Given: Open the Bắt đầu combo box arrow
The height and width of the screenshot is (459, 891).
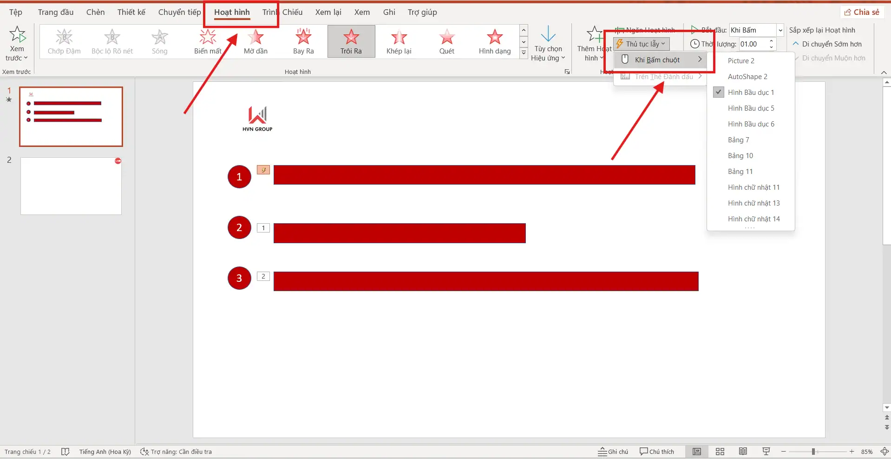Looking at the screenshot, I should 780,30.
